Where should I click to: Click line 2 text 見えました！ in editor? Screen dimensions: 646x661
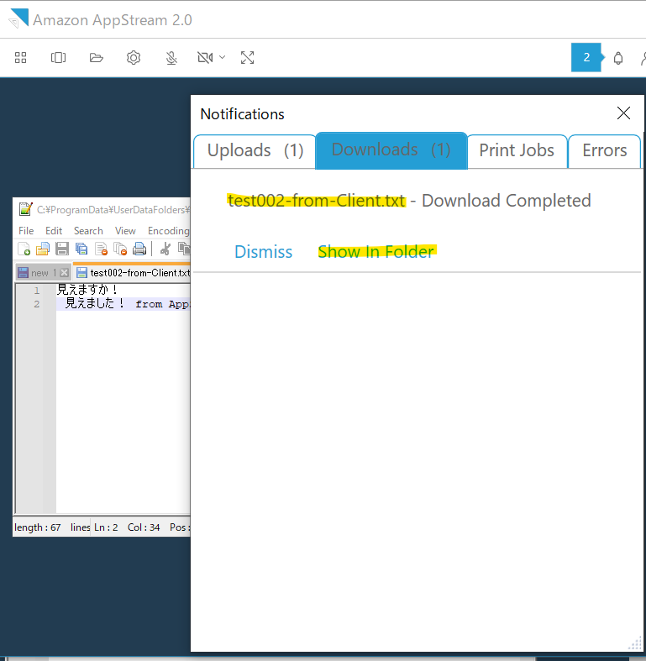click(95, 303)
